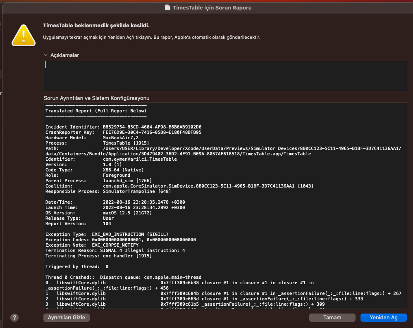The height and width of the screenshot is (328, 413).
Task: Click the Termination Reason SIGNAL 4 line
Action: pyautogui.click(x=115, y=250)
